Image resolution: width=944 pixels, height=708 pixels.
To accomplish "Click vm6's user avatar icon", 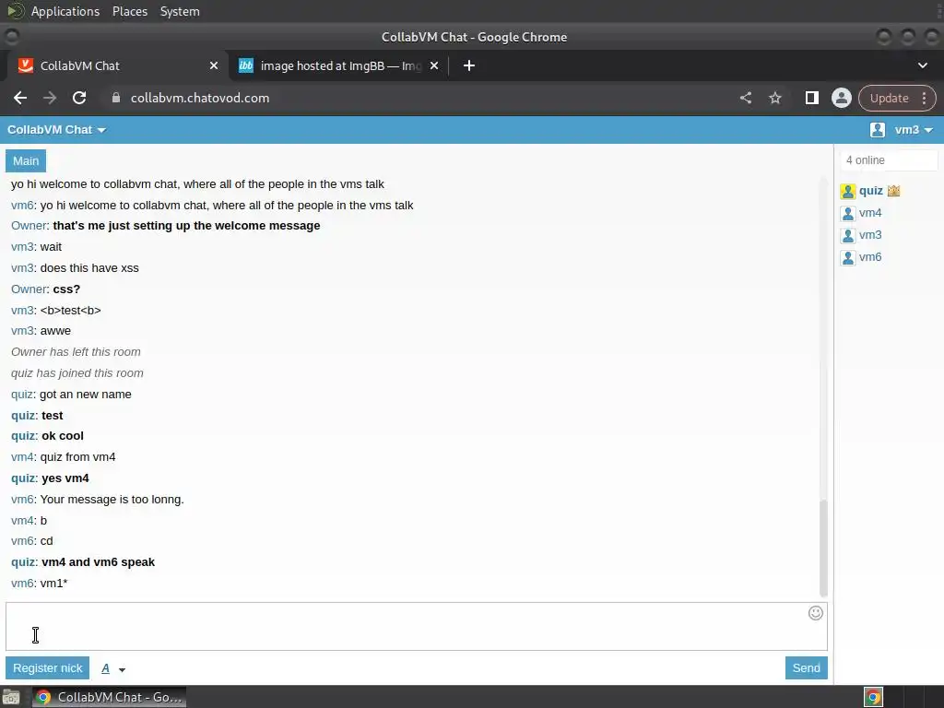I will point(848,258).
